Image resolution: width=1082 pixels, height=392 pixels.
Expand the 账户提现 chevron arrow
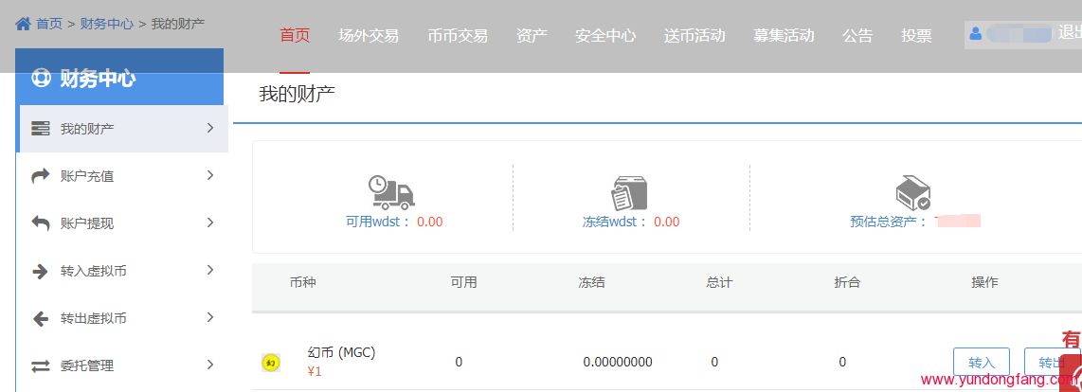coord(210,223)
